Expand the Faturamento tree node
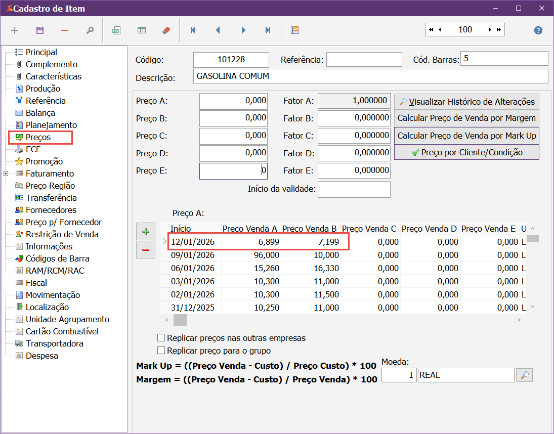This screenshot has height=434, width=554. point(6,173)
